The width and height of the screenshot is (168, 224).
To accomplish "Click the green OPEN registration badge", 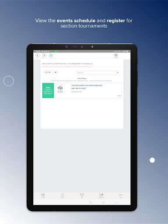I will [48, 91].
